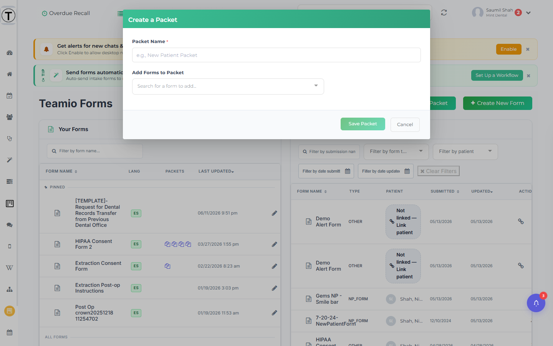Image resolution: width=553 pixels, height=346 pixels.
Task: Open the calendar-check icon in the sidebar
Action: pos(10,95)
